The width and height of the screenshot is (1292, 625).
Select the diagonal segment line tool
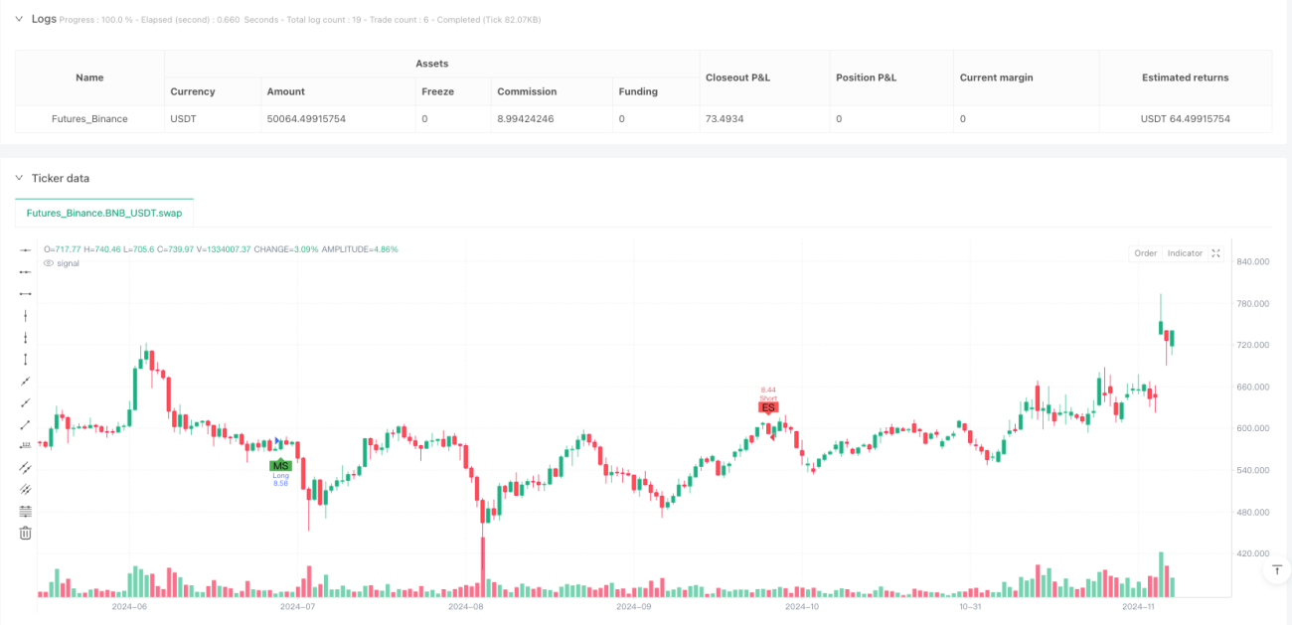[26, 424]
